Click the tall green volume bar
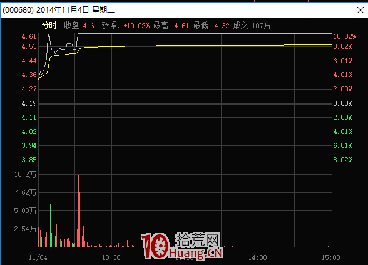Image resolution: width=368 pixels, height=265 pixels. click(51, 226)
